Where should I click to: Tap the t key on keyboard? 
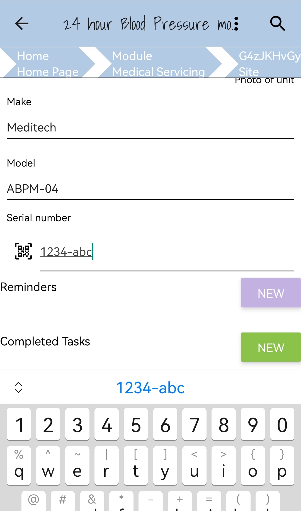click(x=136, y=466)
